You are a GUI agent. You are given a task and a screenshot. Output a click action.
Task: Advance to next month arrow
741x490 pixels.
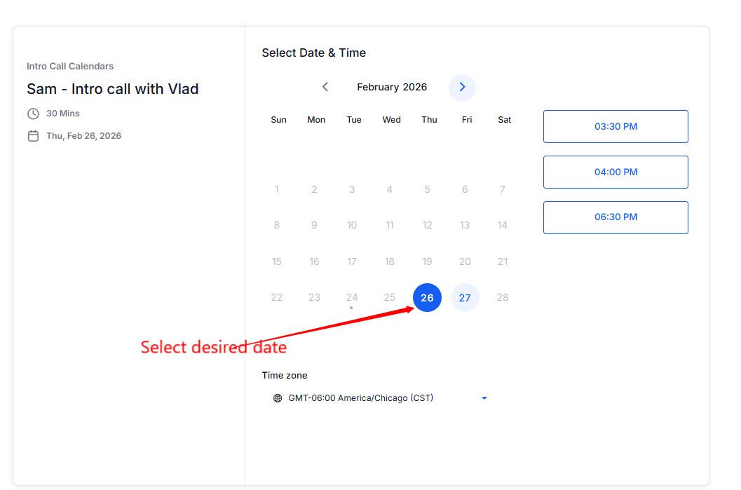point(462,87)
